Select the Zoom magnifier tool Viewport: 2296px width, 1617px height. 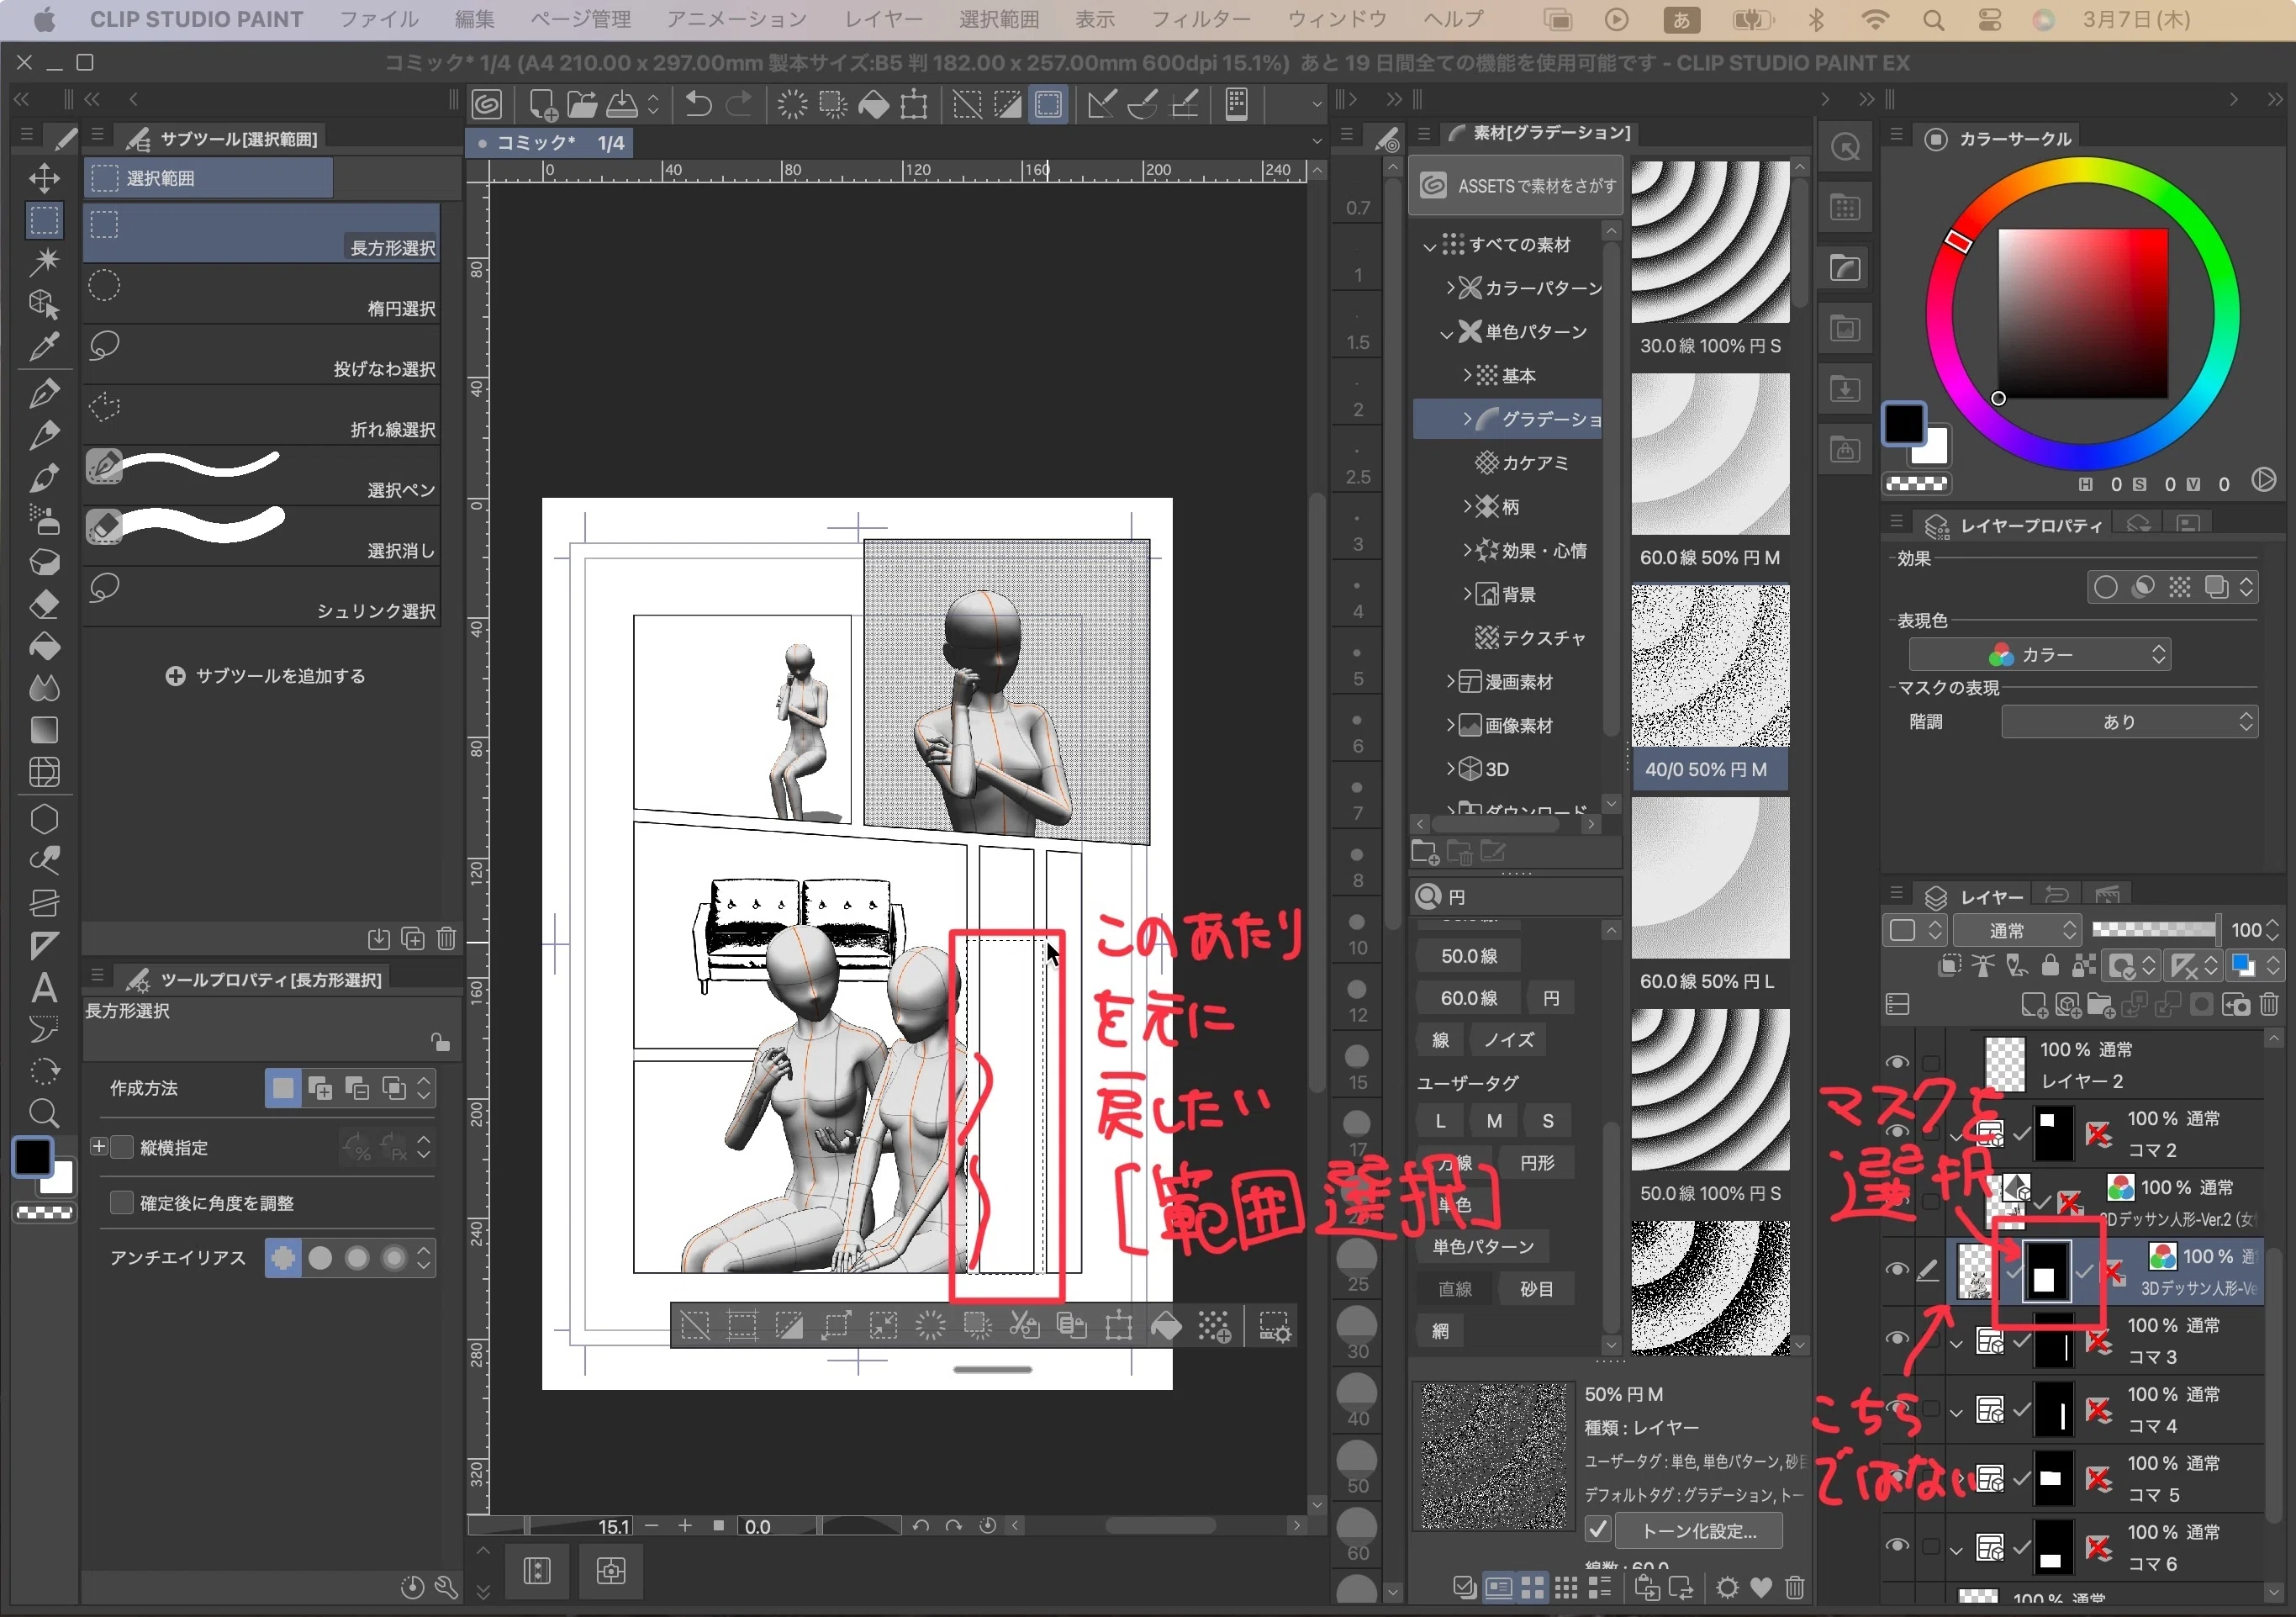tap(44, 1112)
